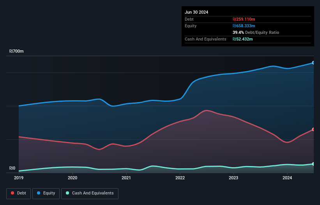Image resolution: width=320 pixels, height=205 pixels.
Task: Click the 2023 axis label
Action: tap(233, 178)
